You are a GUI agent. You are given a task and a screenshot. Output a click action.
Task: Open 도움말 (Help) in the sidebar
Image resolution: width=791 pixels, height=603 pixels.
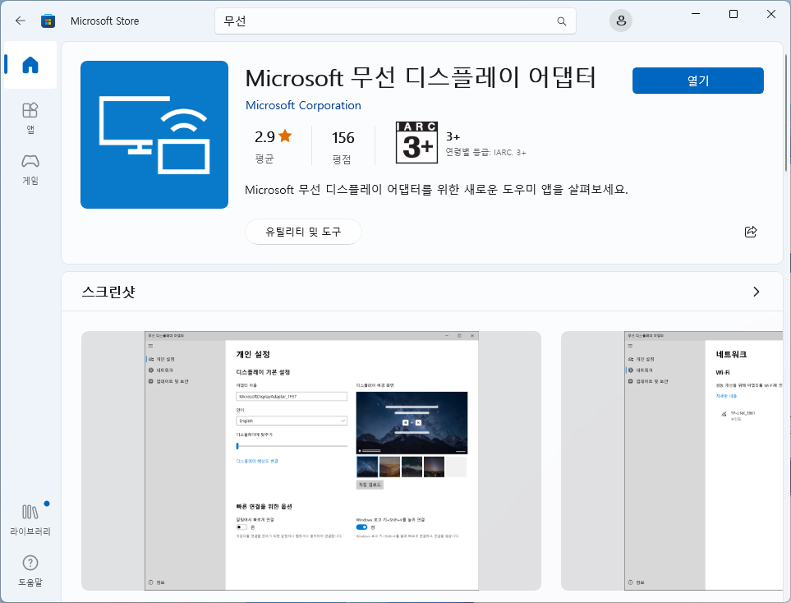pyautogui.click(x=30, y=571)
